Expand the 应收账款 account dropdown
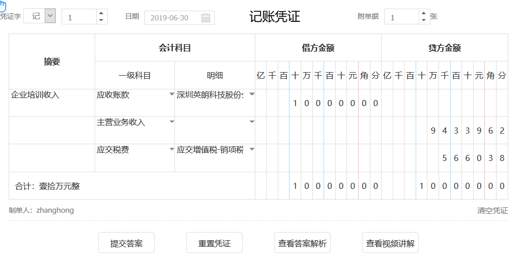The height and width of the screenshot is (261, 522). click(x=171, y=94)
